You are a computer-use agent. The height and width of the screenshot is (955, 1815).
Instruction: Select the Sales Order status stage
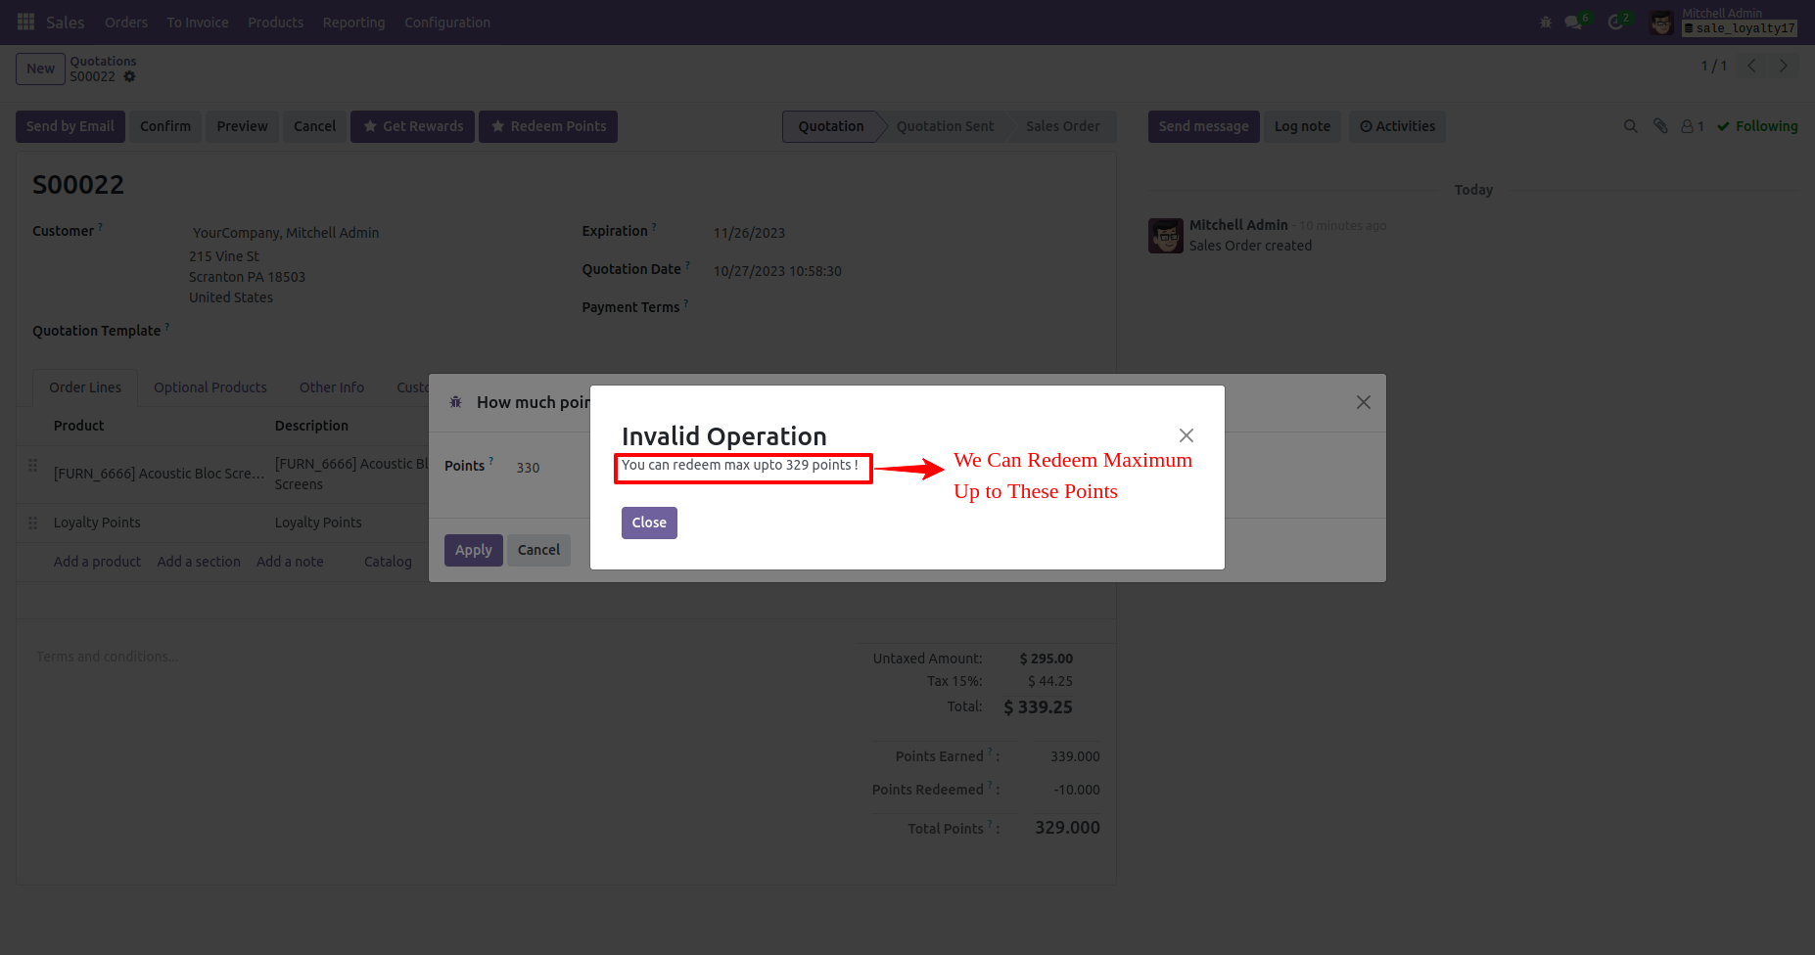pos(1063,126)
